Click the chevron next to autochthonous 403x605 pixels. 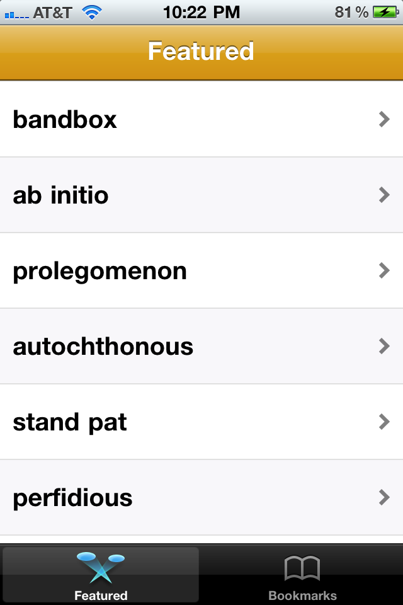pyautogui.click(x=384, y=346)
